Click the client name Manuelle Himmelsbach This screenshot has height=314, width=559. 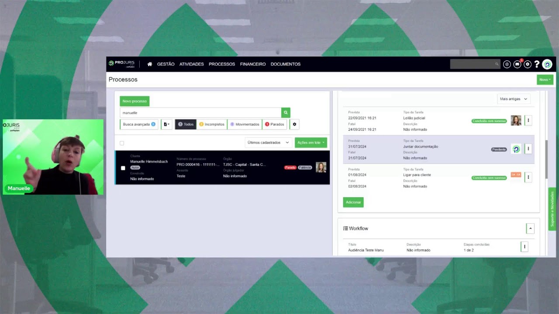[x=149, y=161]
